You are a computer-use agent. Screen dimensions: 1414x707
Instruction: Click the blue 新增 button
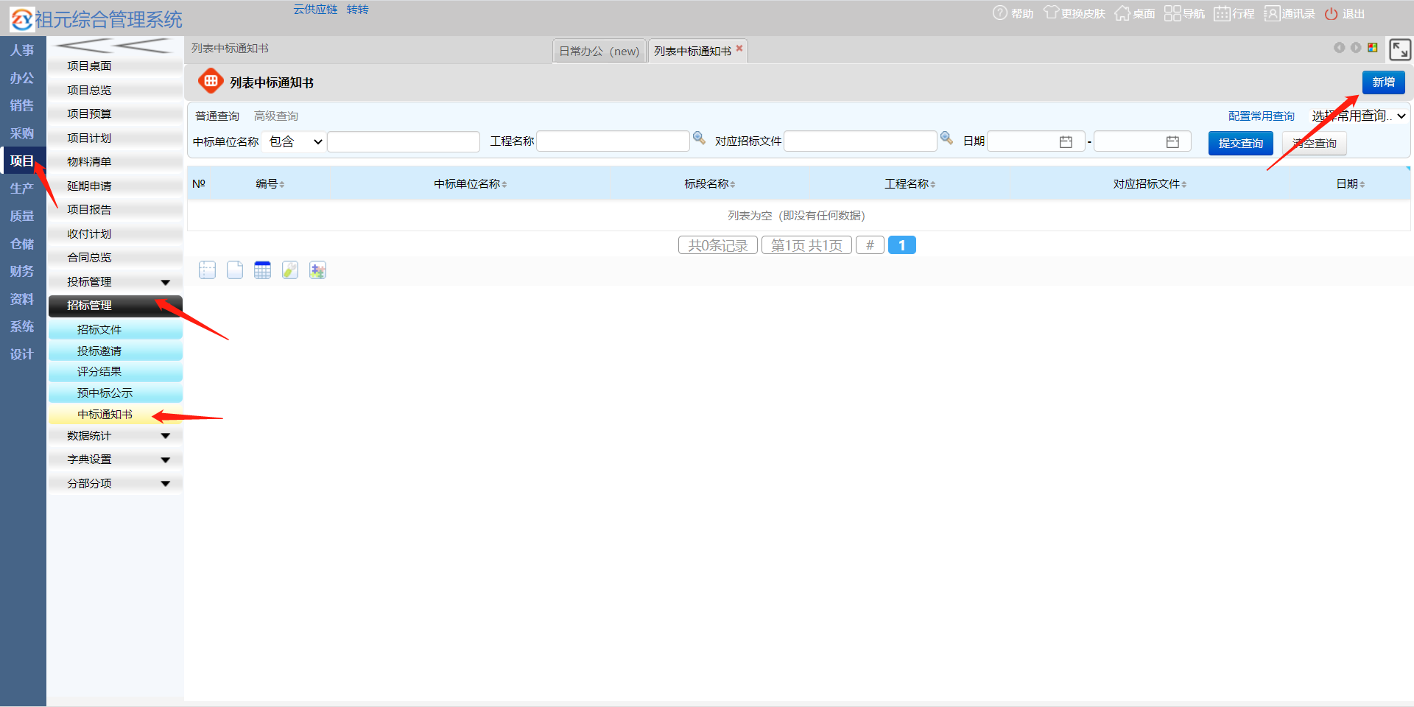(x=1383, y=82)
